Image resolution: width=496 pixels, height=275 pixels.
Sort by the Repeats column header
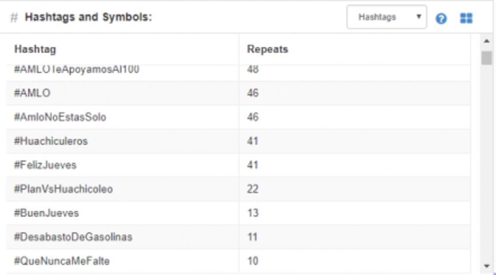(x=268, y=49)
